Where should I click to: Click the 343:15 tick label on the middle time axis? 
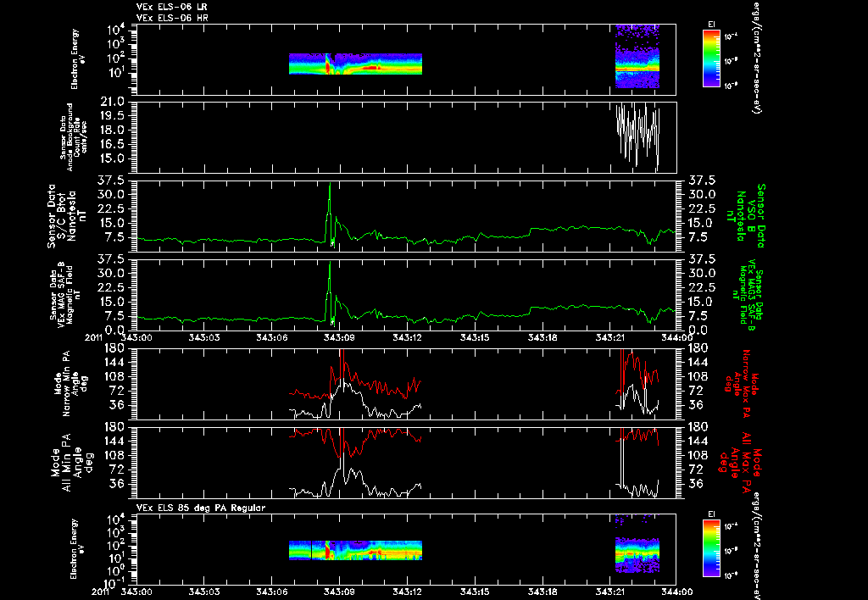pyautogui.click(x=475, y=337)
